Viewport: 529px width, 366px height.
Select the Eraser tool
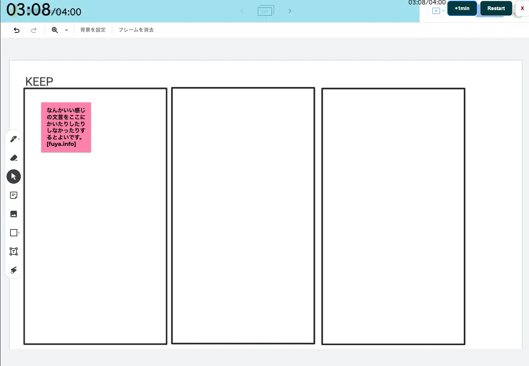pos(14,158)
